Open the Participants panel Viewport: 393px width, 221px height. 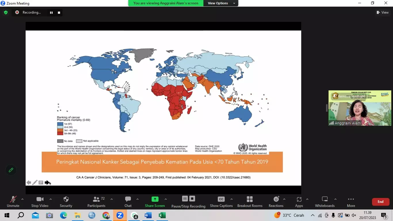(x=96, y=201)
